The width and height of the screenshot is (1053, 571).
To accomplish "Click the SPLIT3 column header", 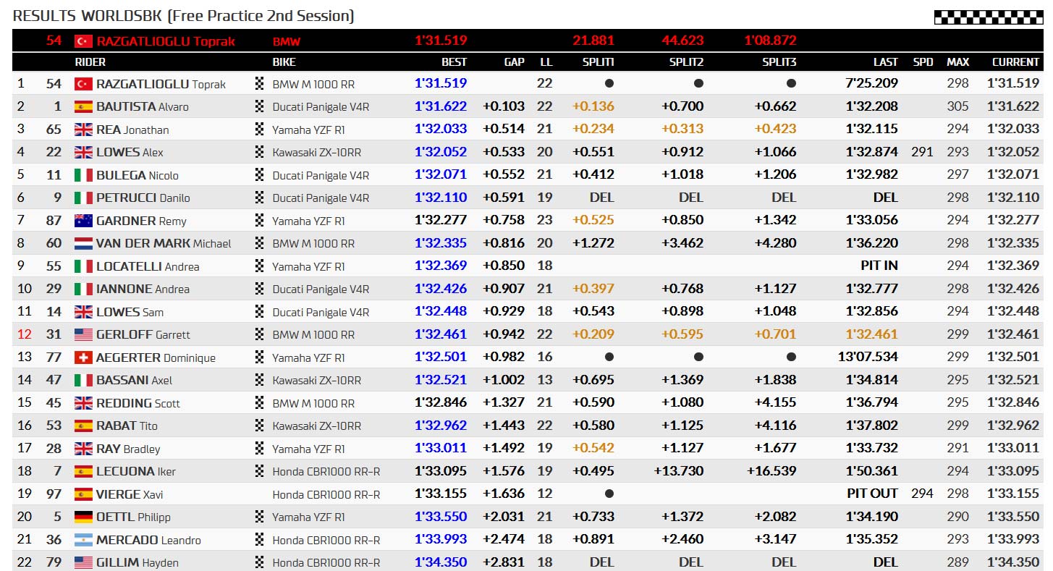I will pos(779,62).
